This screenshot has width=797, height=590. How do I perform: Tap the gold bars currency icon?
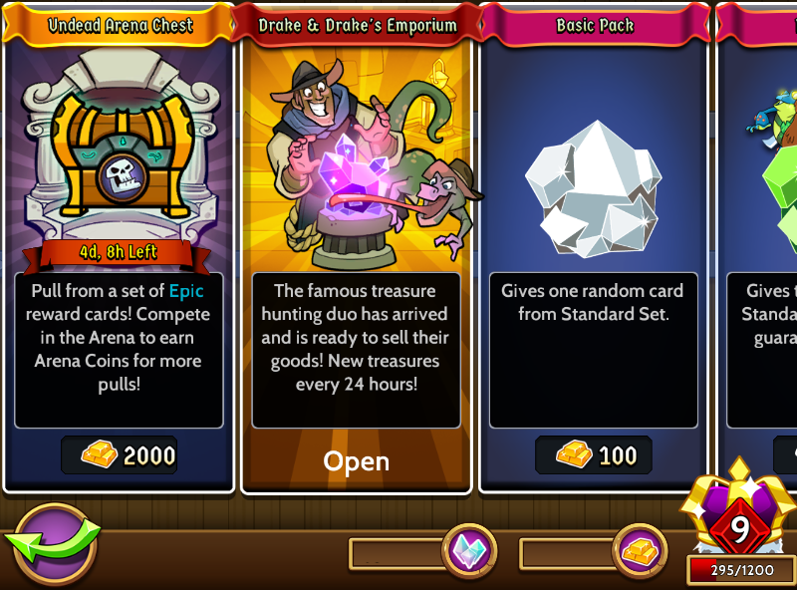click(640, 552)
